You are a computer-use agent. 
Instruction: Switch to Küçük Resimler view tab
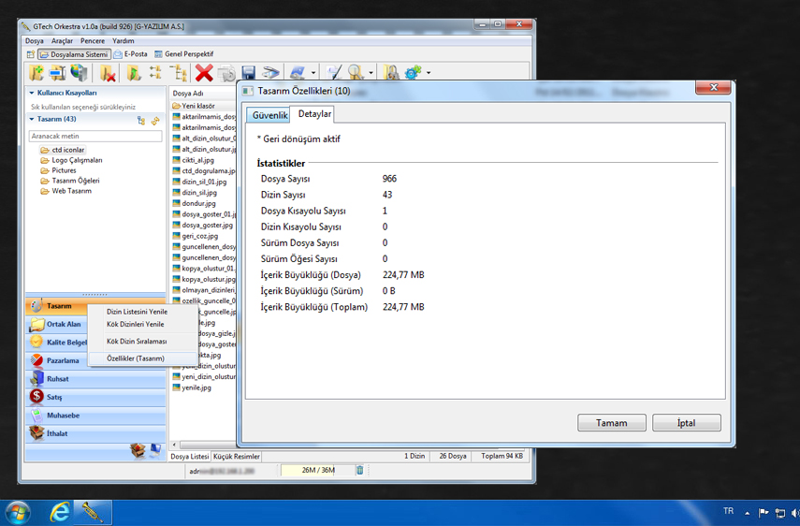point(236,457)
